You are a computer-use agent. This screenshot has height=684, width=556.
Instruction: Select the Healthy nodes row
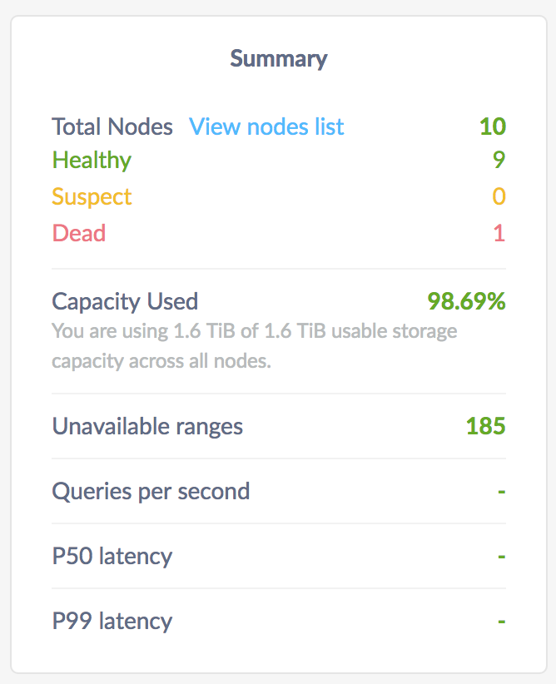tap(91, 160)
